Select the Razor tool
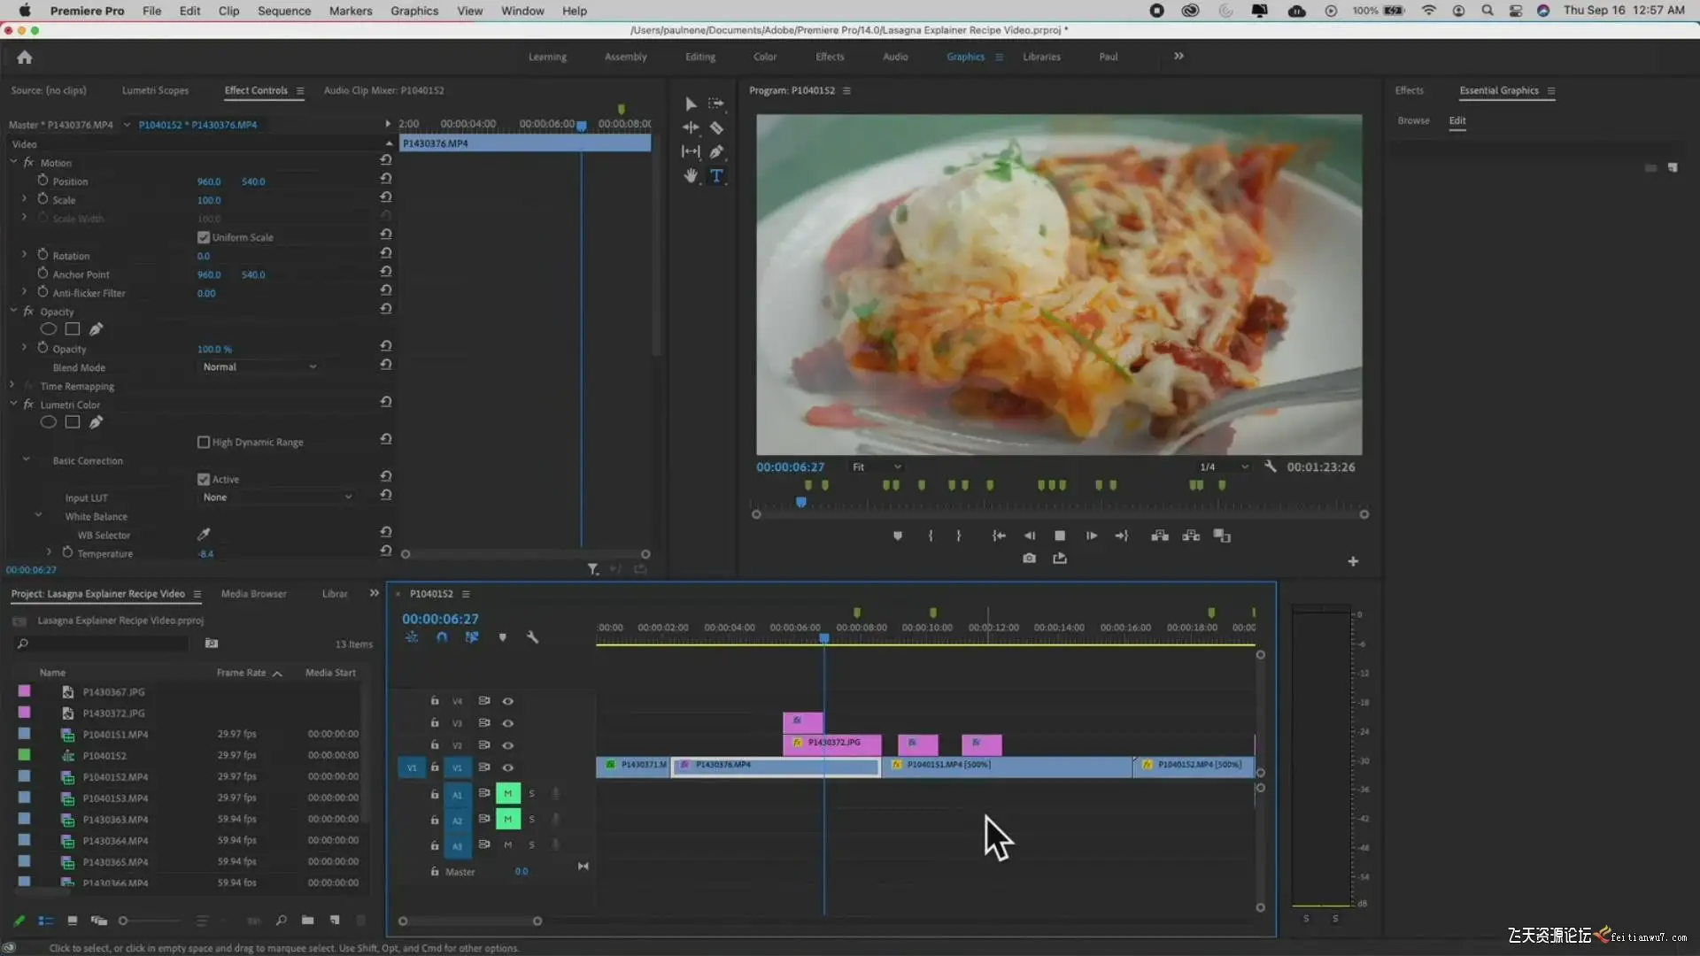 tap(716, 128)
